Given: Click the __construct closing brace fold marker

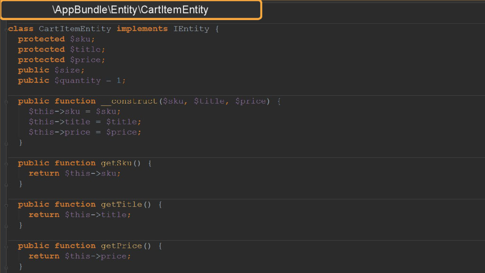Looking at the screenshot, I should coord(6,143).
